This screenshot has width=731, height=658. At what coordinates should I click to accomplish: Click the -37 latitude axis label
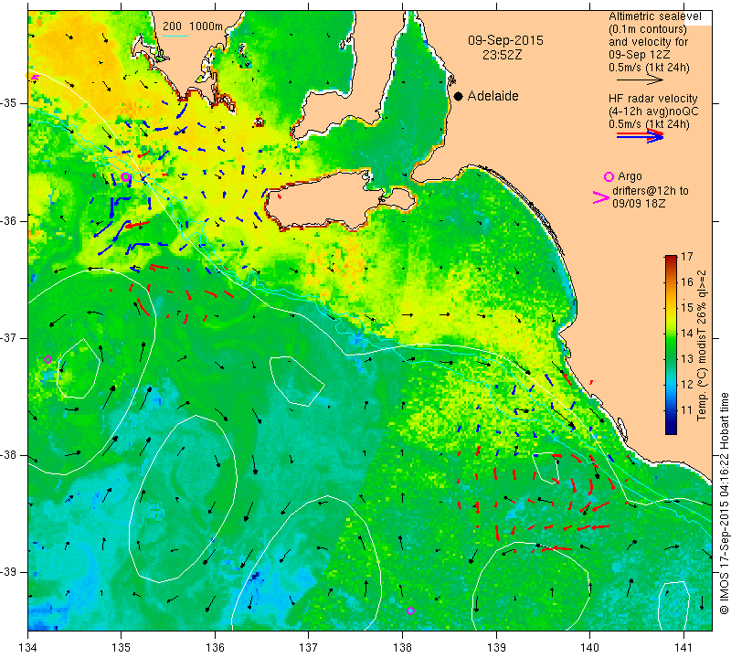9,337
